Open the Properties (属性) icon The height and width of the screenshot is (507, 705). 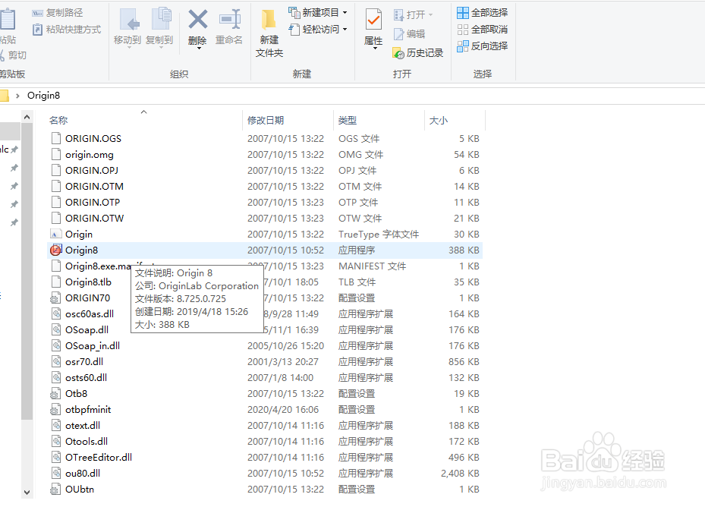click(x=373, y=20)
